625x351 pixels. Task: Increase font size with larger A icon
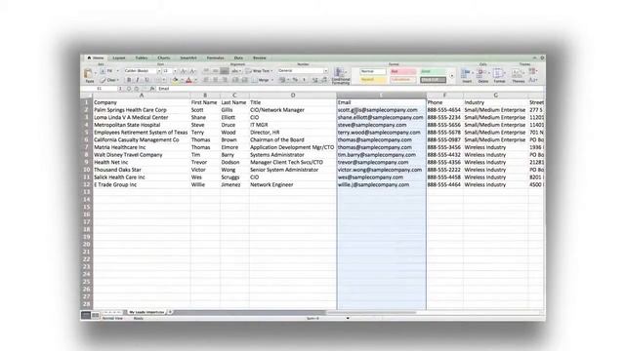click(x=184, y=71)
